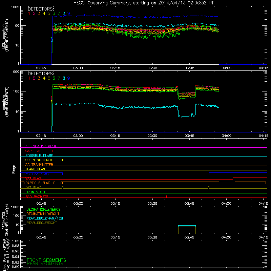The height and width of the screenshot is (271, 271).
Task: Click the 0.90 tick on livetime axis
Action: pos(16,267)
